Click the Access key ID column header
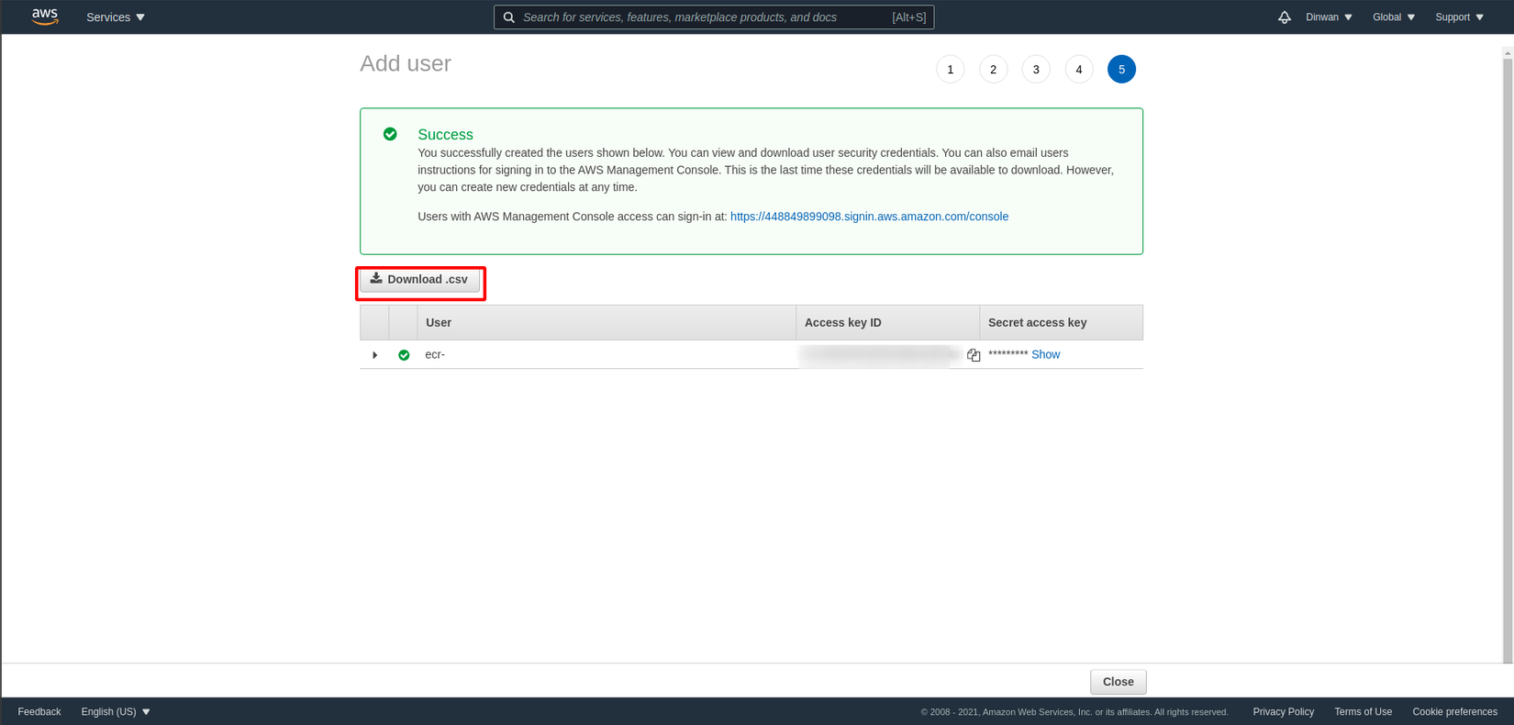The image size is (1514, 725). point(887,322)
